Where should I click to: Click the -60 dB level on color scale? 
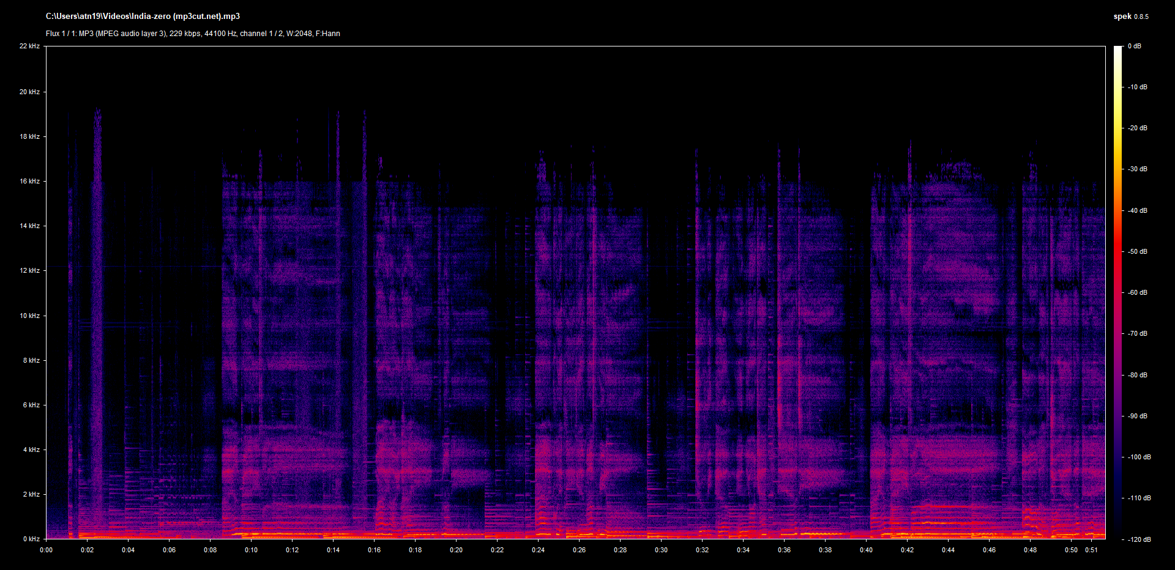pos(1138,292)
